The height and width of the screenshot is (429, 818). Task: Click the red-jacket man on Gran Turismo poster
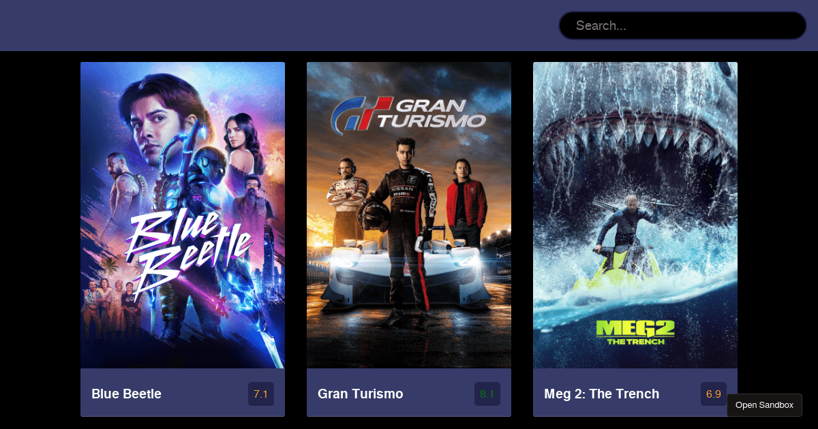[x=466, y=203]
